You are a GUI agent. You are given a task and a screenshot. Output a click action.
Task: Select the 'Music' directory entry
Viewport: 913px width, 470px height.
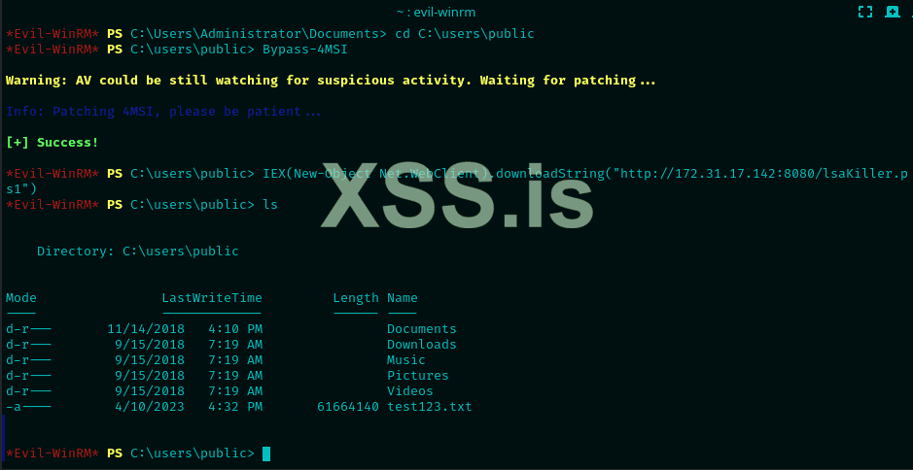coord(406,360)
